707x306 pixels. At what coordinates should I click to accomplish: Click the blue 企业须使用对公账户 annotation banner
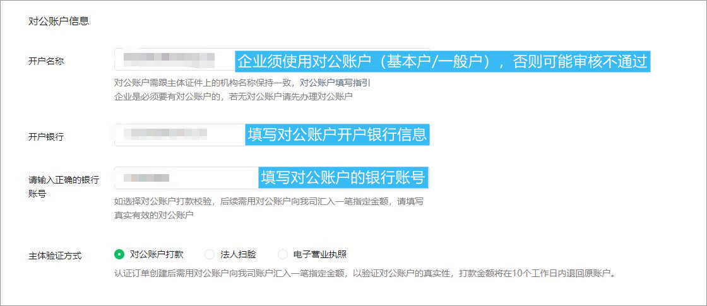[443, 61]
